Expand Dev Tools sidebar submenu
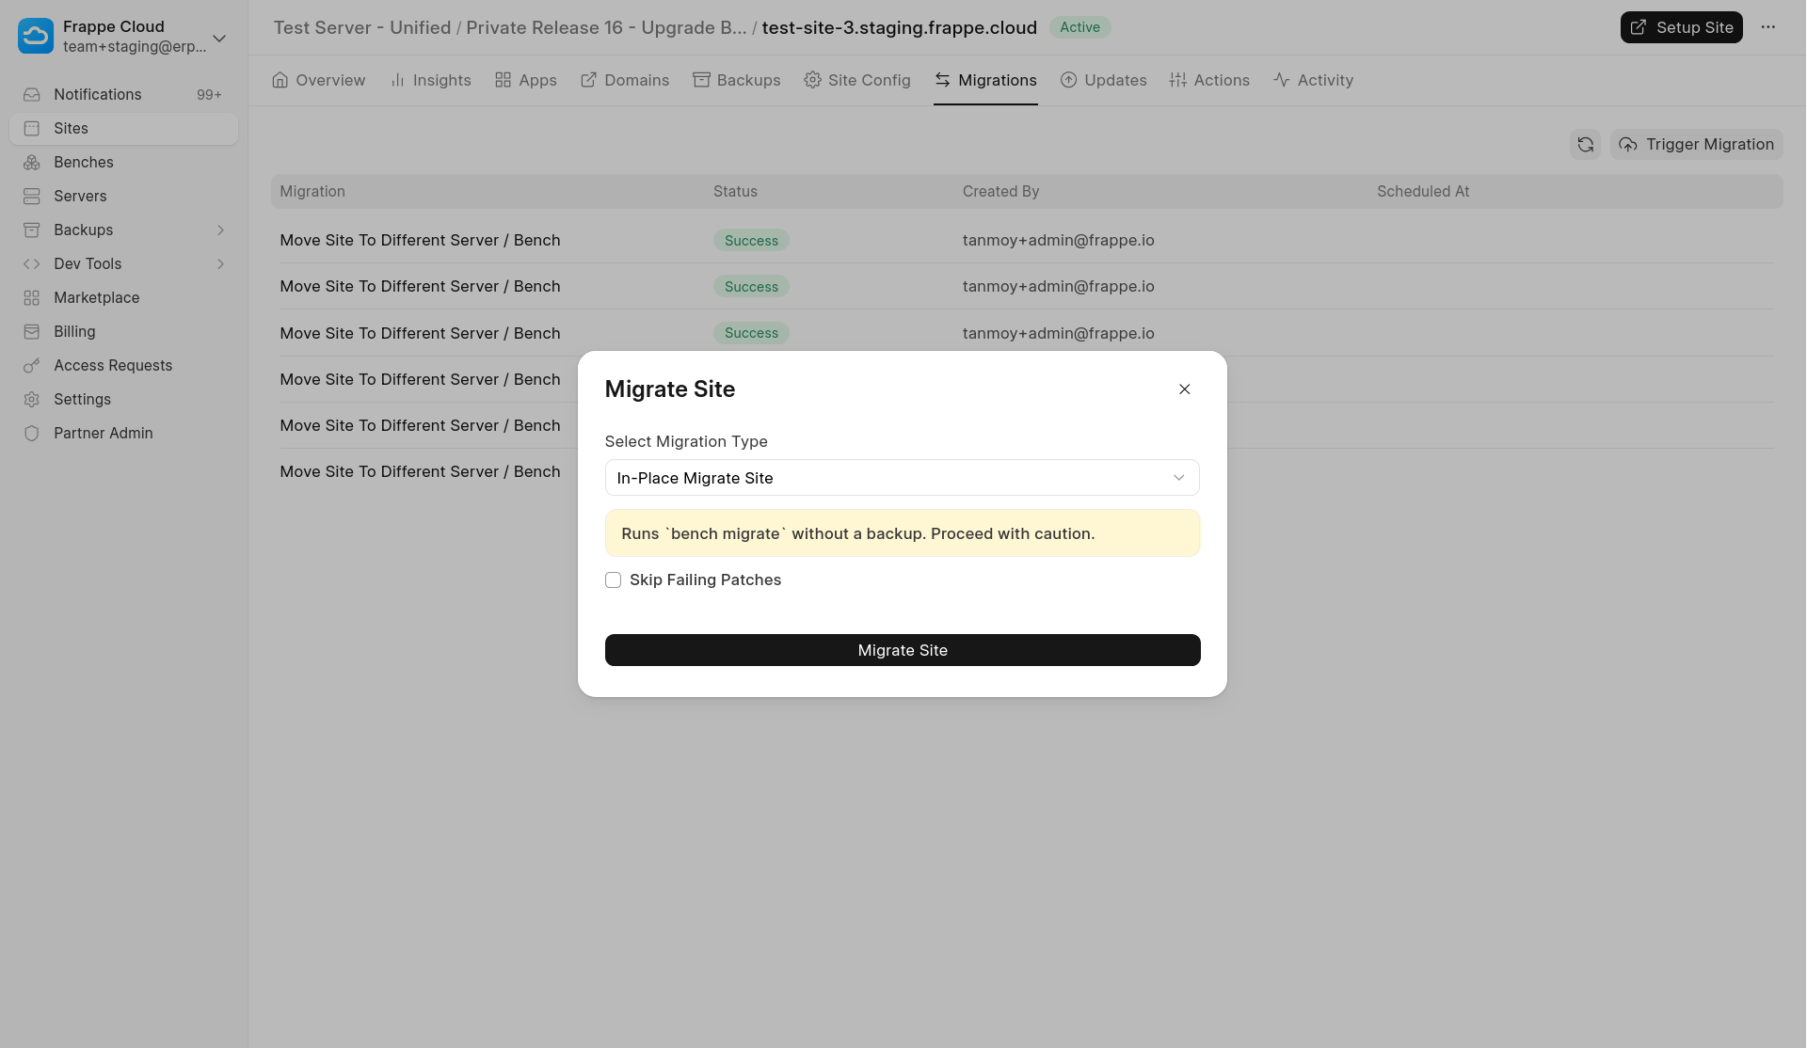 [220, 263]
